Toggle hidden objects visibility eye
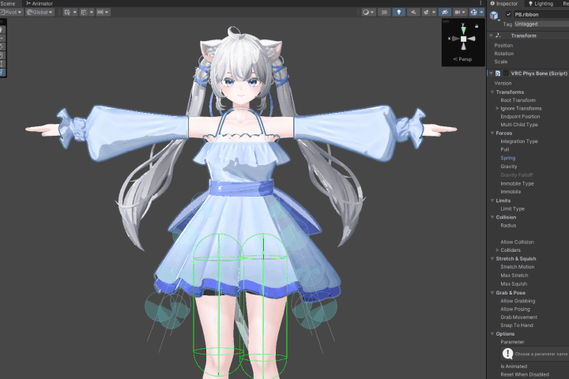 [x=444, y=13]
